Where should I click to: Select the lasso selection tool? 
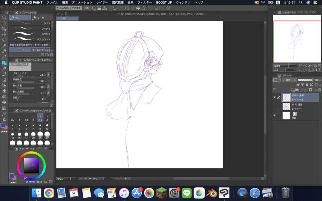[x=4, y=40]
